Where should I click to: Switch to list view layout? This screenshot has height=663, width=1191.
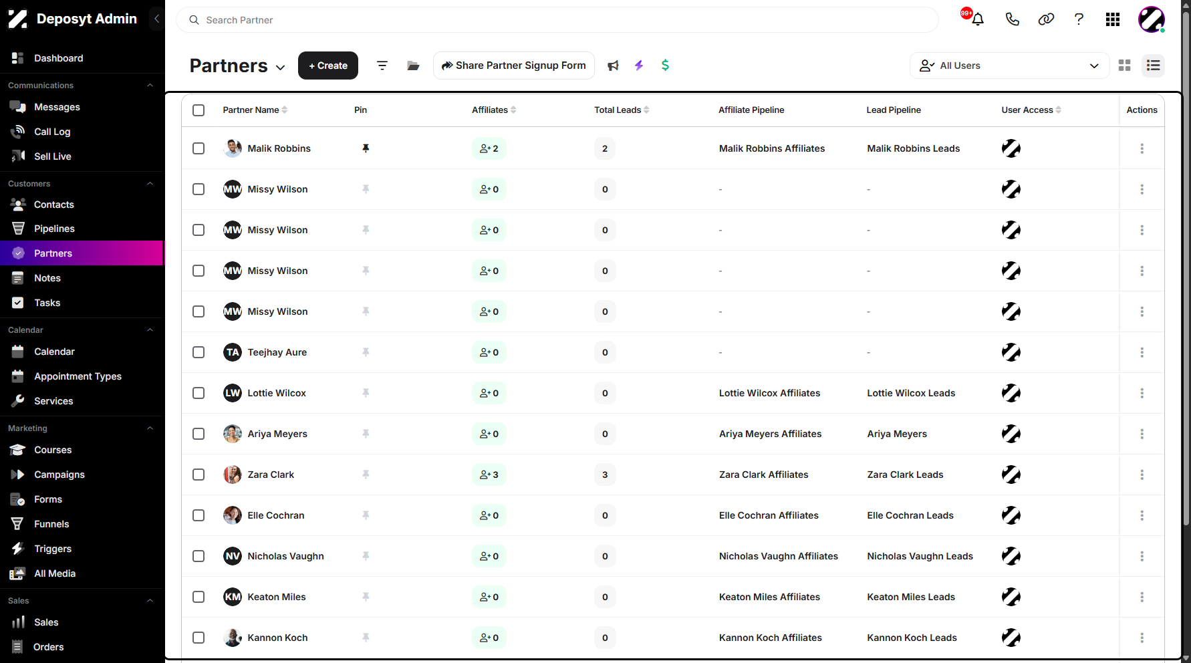1153,65
